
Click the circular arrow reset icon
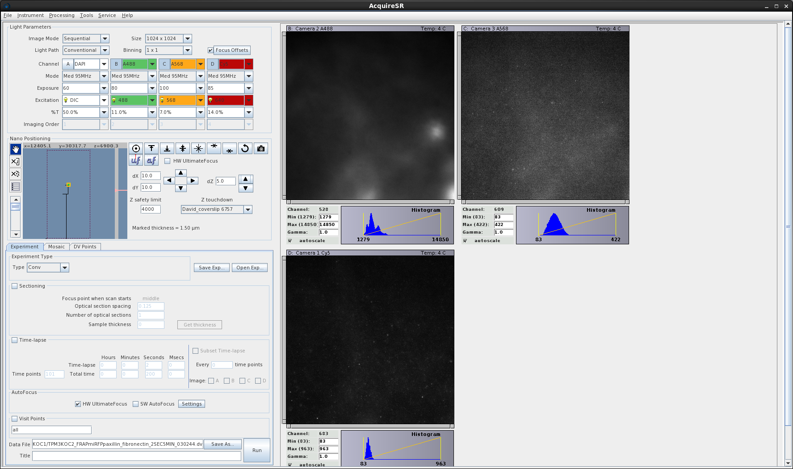click(245, 149)
